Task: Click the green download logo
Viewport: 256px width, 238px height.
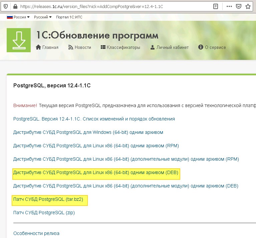Action: 19,40
